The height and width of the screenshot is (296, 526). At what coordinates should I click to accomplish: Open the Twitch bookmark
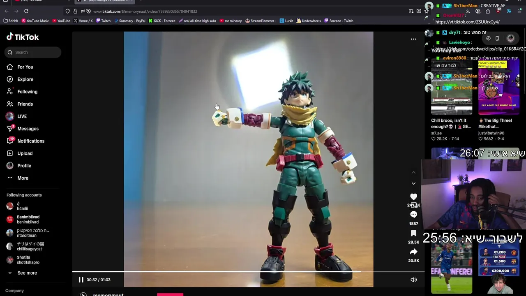103,21
